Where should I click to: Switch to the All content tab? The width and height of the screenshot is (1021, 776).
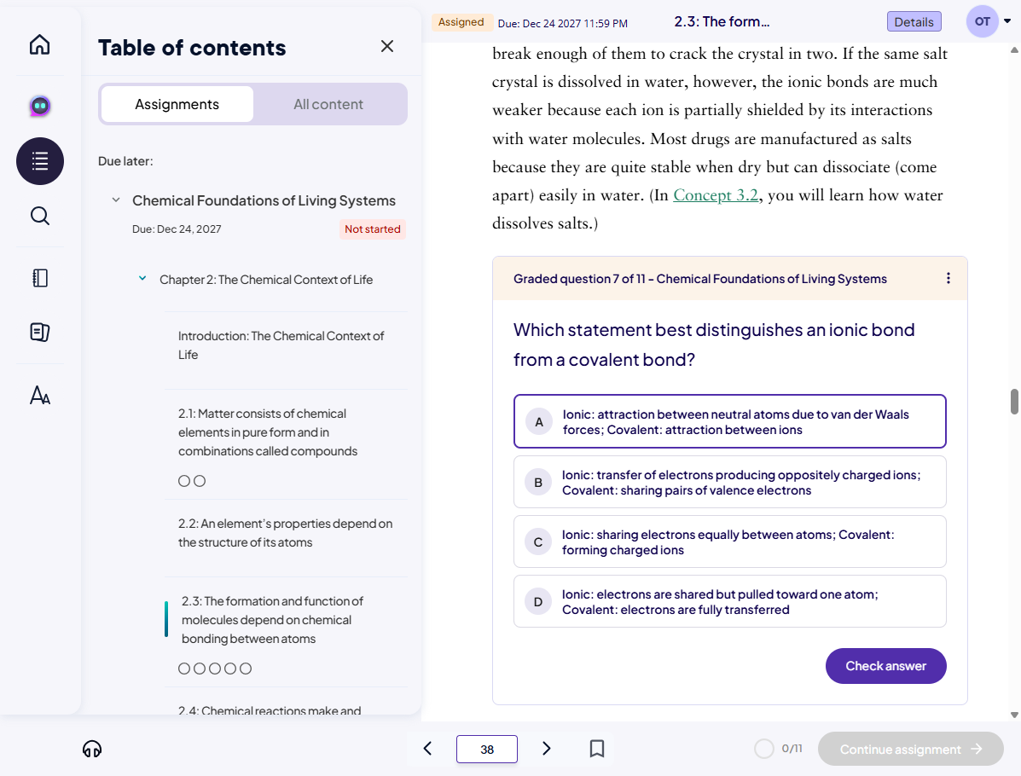(328, 103)
